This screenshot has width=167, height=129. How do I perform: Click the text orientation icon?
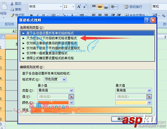pyautogui.click(x=114, y=7)
